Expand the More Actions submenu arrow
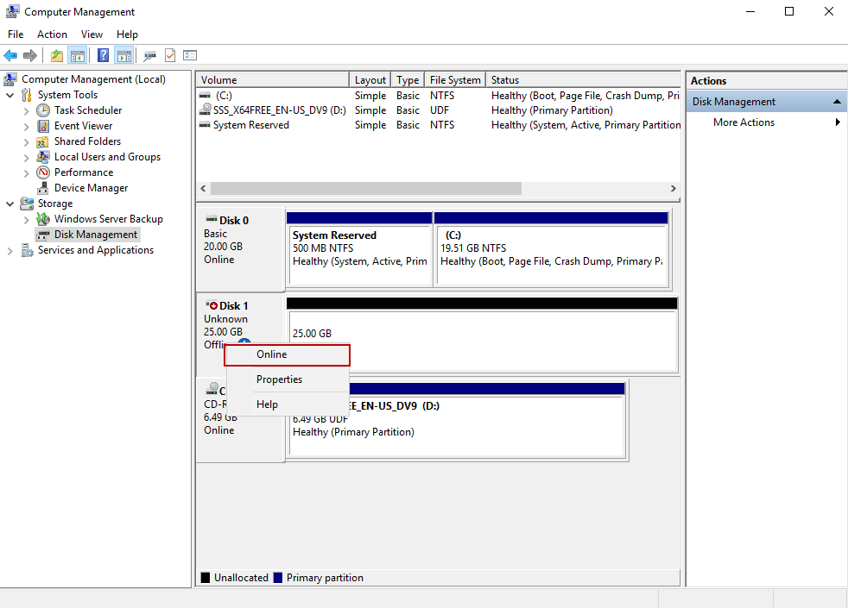The width and height of the screenshot is (848, 608). pyautogui.click(x=837, y=122)
